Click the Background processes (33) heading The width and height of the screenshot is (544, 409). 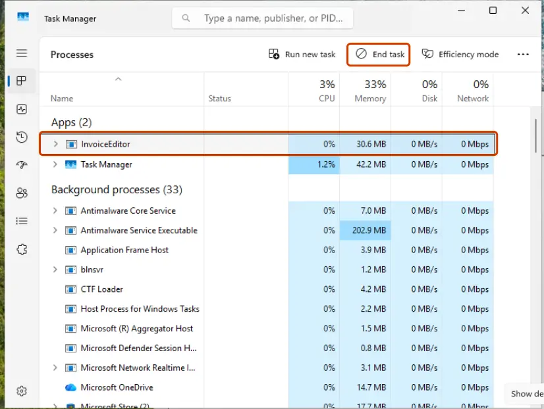tap(117, 190)
